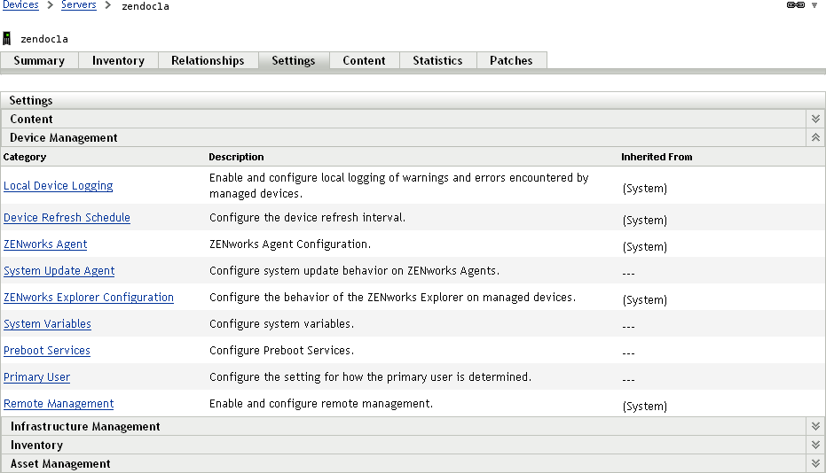Collapse the Device Management section
The image size is (826, 473).
coord(815,137)
